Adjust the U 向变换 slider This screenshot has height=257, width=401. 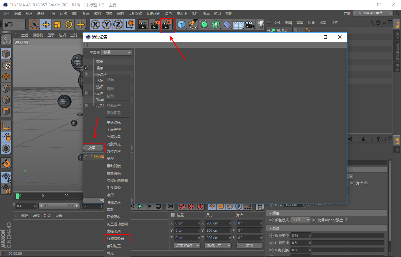point(348,243)
